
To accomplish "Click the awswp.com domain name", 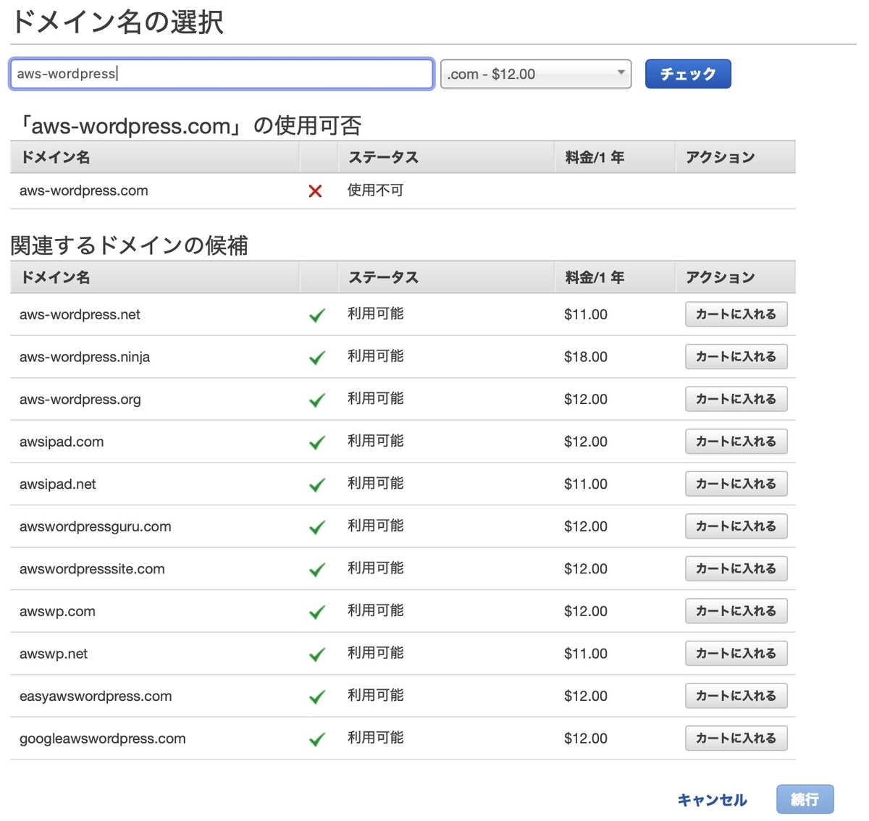I will coord(57,611).
